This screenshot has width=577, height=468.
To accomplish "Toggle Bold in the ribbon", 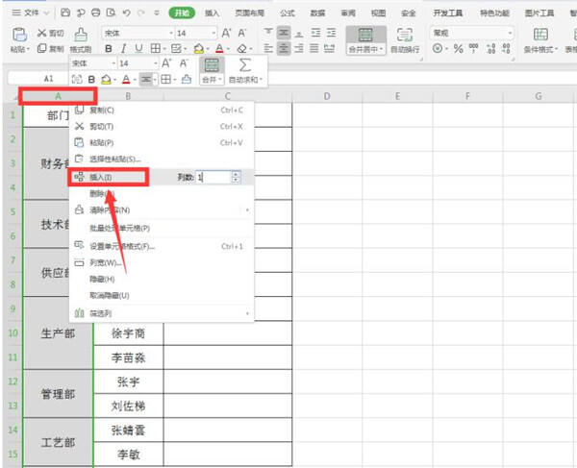I will click(108, 48).
